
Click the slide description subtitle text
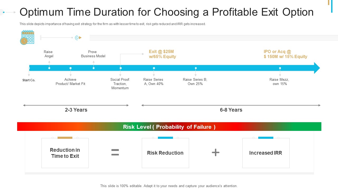112,24
